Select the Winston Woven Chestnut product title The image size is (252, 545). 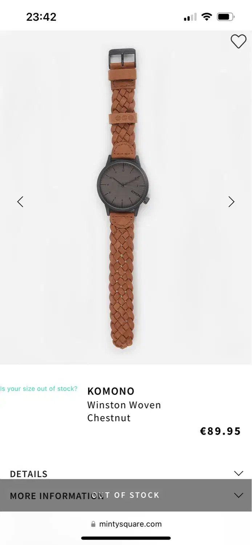(124, 411)
